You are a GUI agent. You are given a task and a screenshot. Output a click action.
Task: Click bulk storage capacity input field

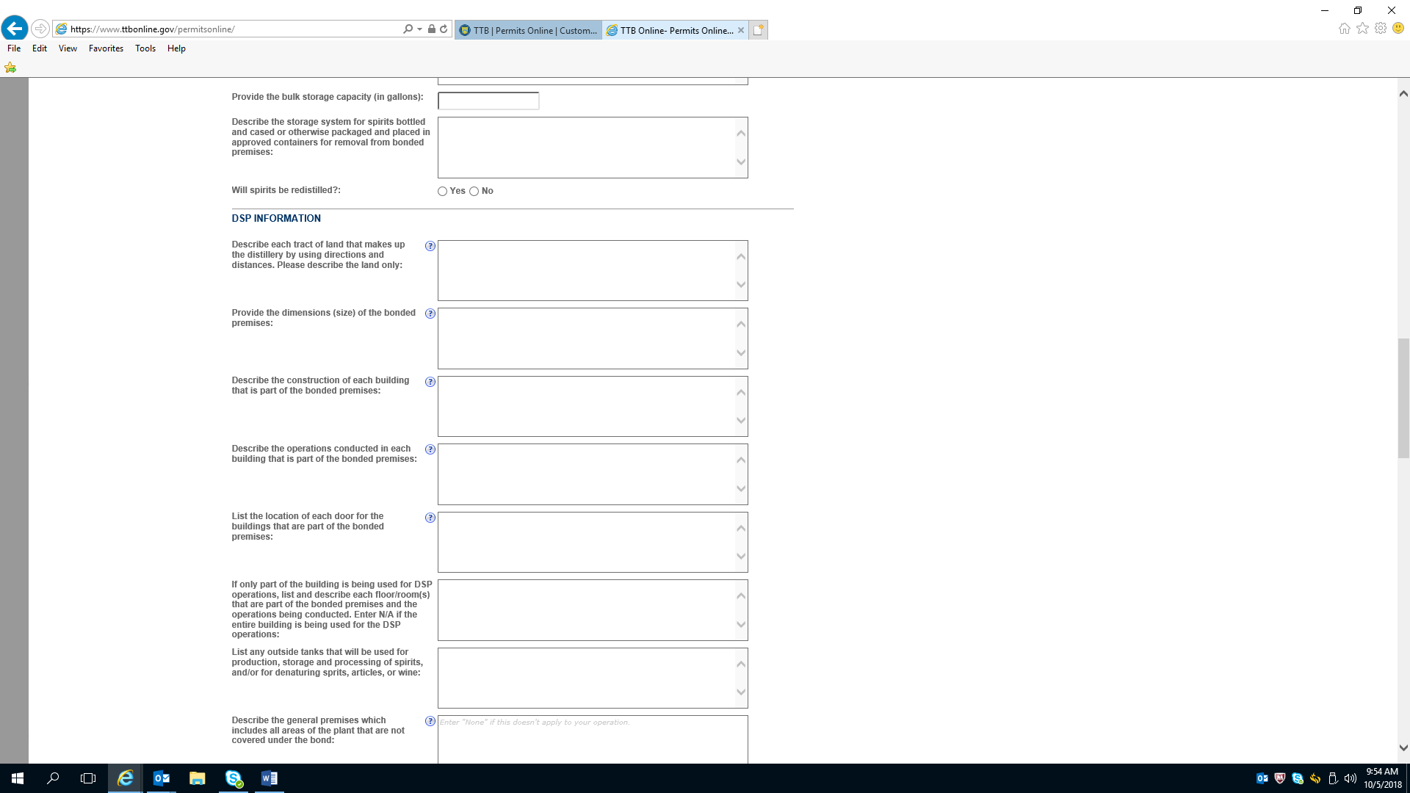pos(488,101)
